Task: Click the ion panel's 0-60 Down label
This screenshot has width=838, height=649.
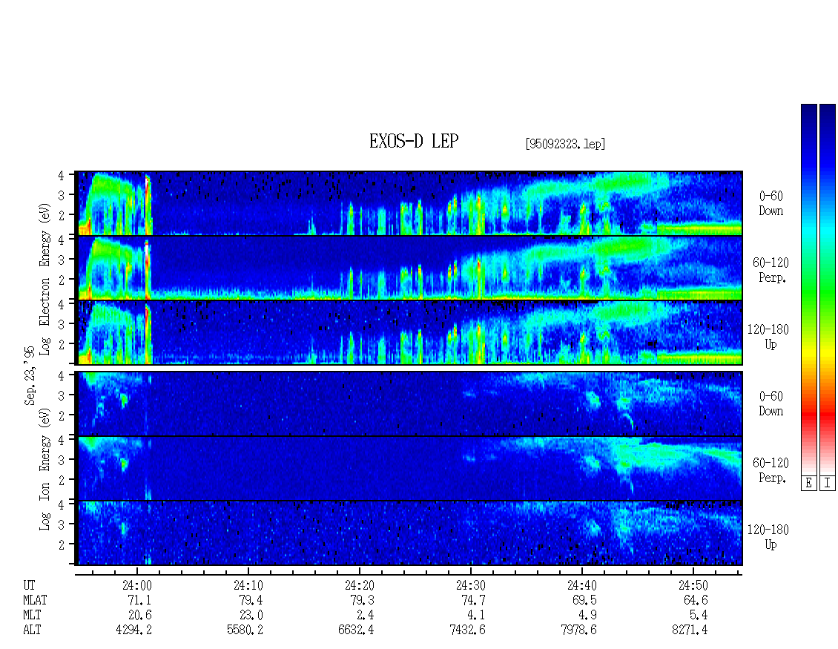Action: [771, 403]
